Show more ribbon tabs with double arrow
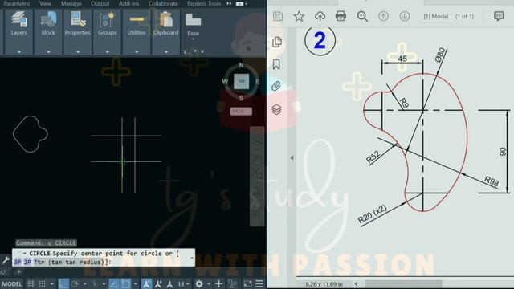This screenshot has height=289, width=514. [229, 3]
